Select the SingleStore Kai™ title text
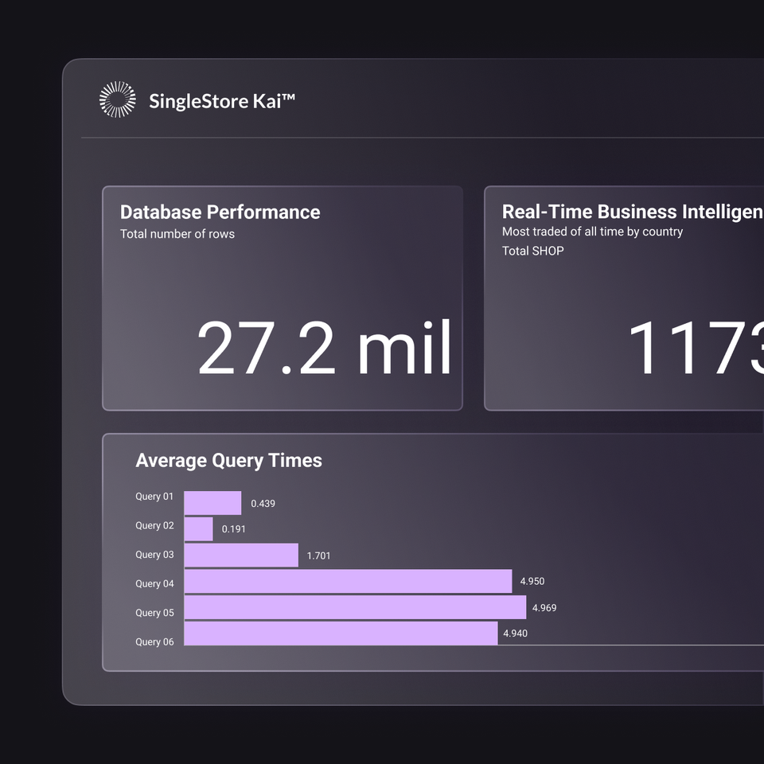Screen dimensions: 764x764 pyautogui.click(x=222, y=101)
